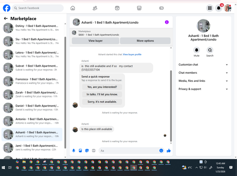Send a voice clip microphone icon

click(x=73, y=150)
